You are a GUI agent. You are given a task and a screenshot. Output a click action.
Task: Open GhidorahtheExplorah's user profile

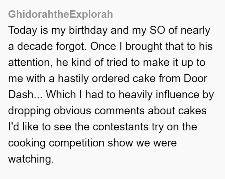[60, 14]
